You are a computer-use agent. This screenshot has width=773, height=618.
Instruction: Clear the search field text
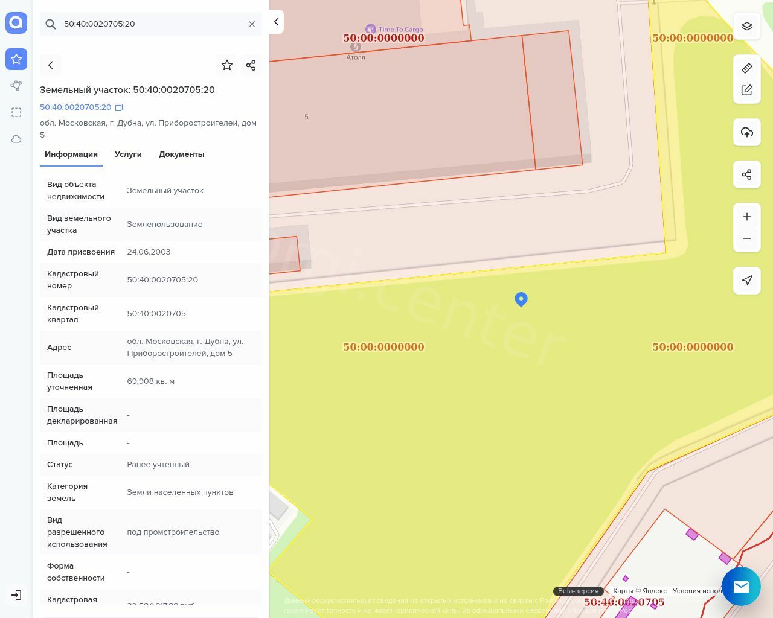(252, 24)
